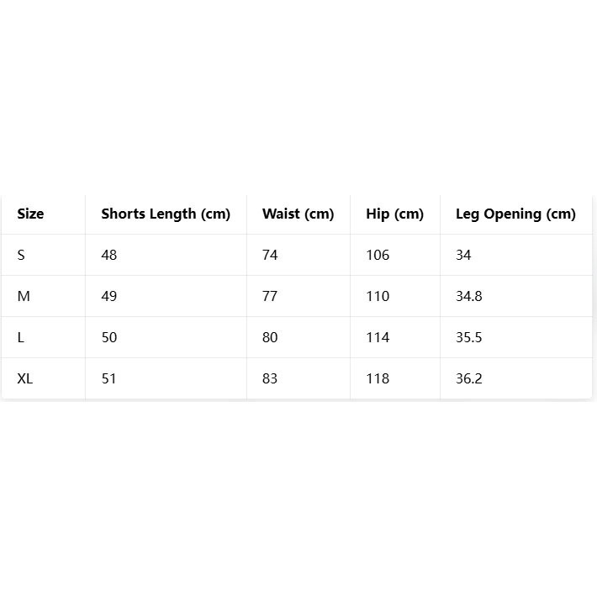This screenshot has width=597, height=597.
Task: Select leg opening value 34.8
Action: click(x=469, y=296)
